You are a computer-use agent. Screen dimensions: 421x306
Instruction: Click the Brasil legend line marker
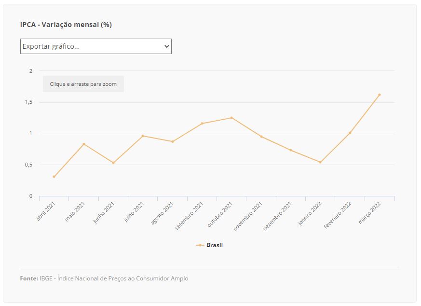point(200,245)
